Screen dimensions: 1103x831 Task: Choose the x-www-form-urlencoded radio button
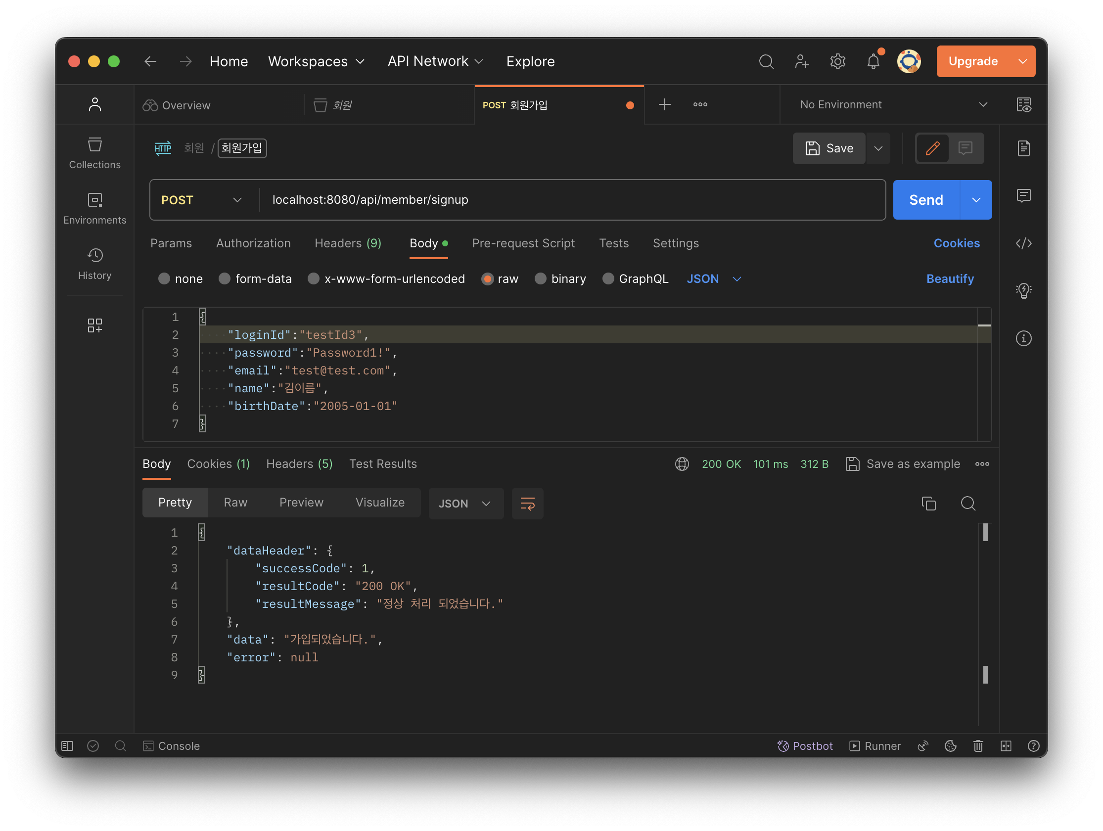pos(314,279)
